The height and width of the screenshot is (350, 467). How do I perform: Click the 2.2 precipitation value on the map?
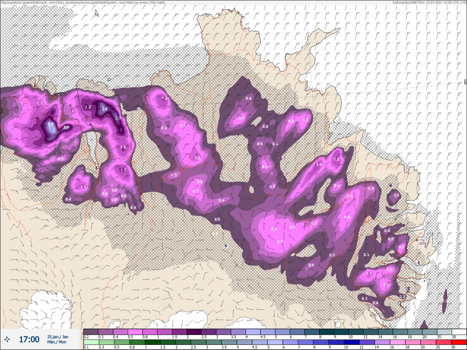88,107
